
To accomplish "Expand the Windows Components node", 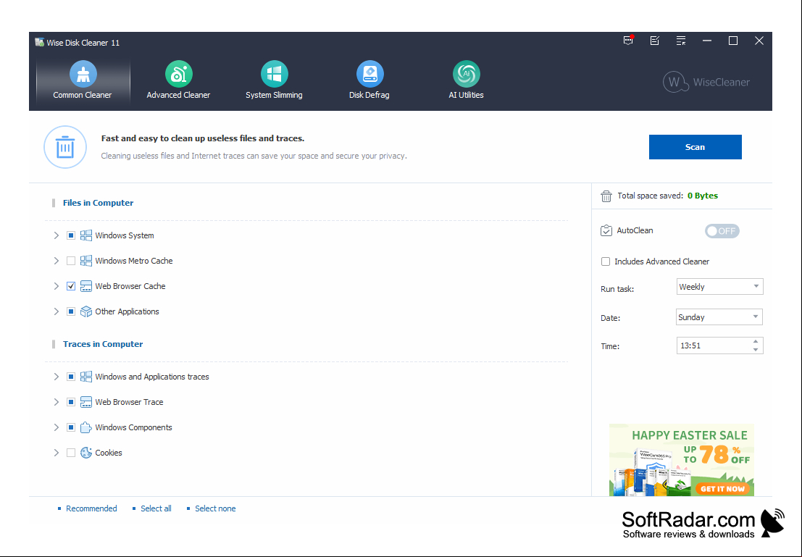I will [57, 427].
